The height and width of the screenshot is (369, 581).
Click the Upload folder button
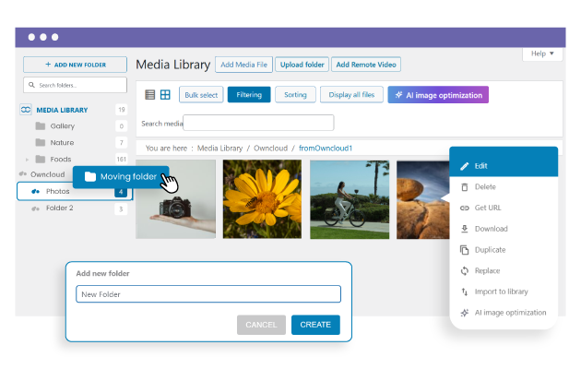(302, 65)
